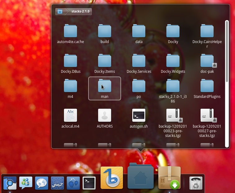
Task: Open the aclocal.m4 text file
Action: click(70, 118)
